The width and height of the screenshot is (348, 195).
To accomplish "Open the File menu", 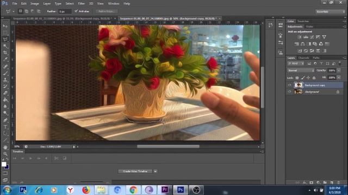I will point(15,4).
